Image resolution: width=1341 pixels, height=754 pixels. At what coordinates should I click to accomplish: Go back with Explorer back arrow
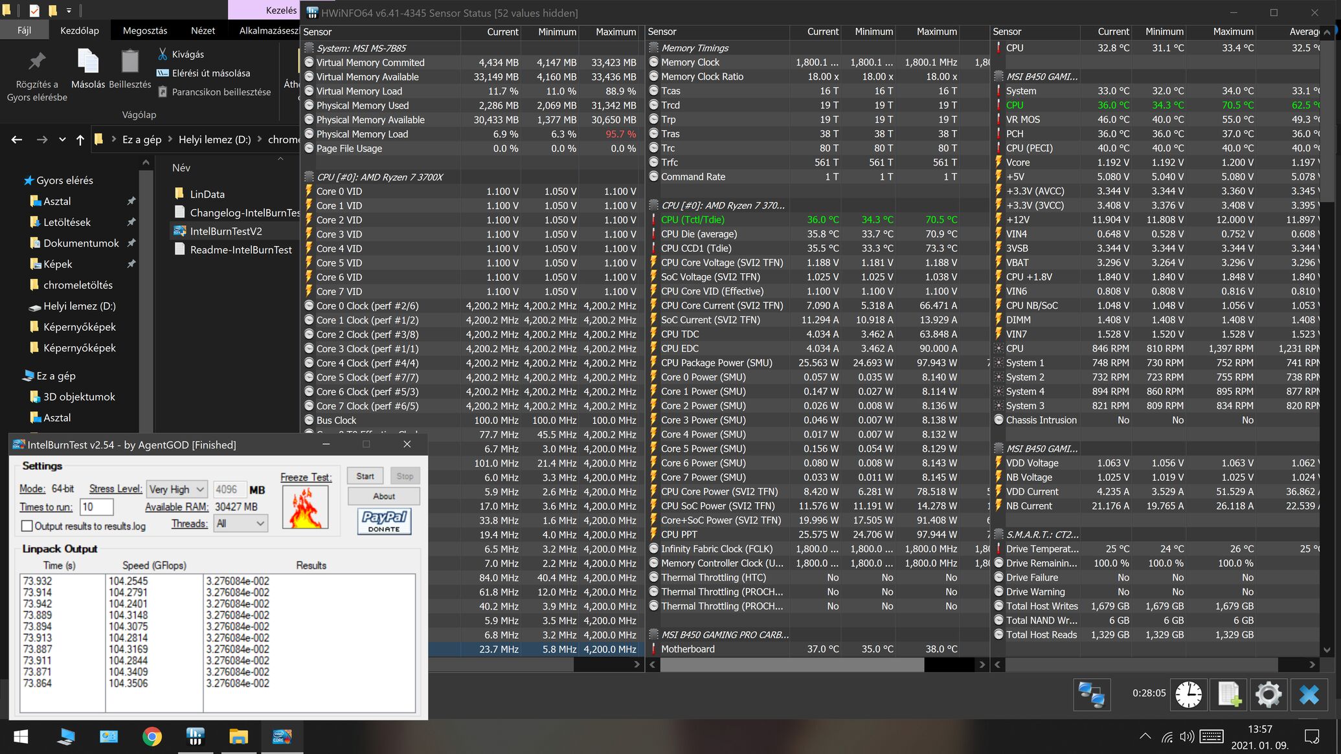[x=17, y=139]
